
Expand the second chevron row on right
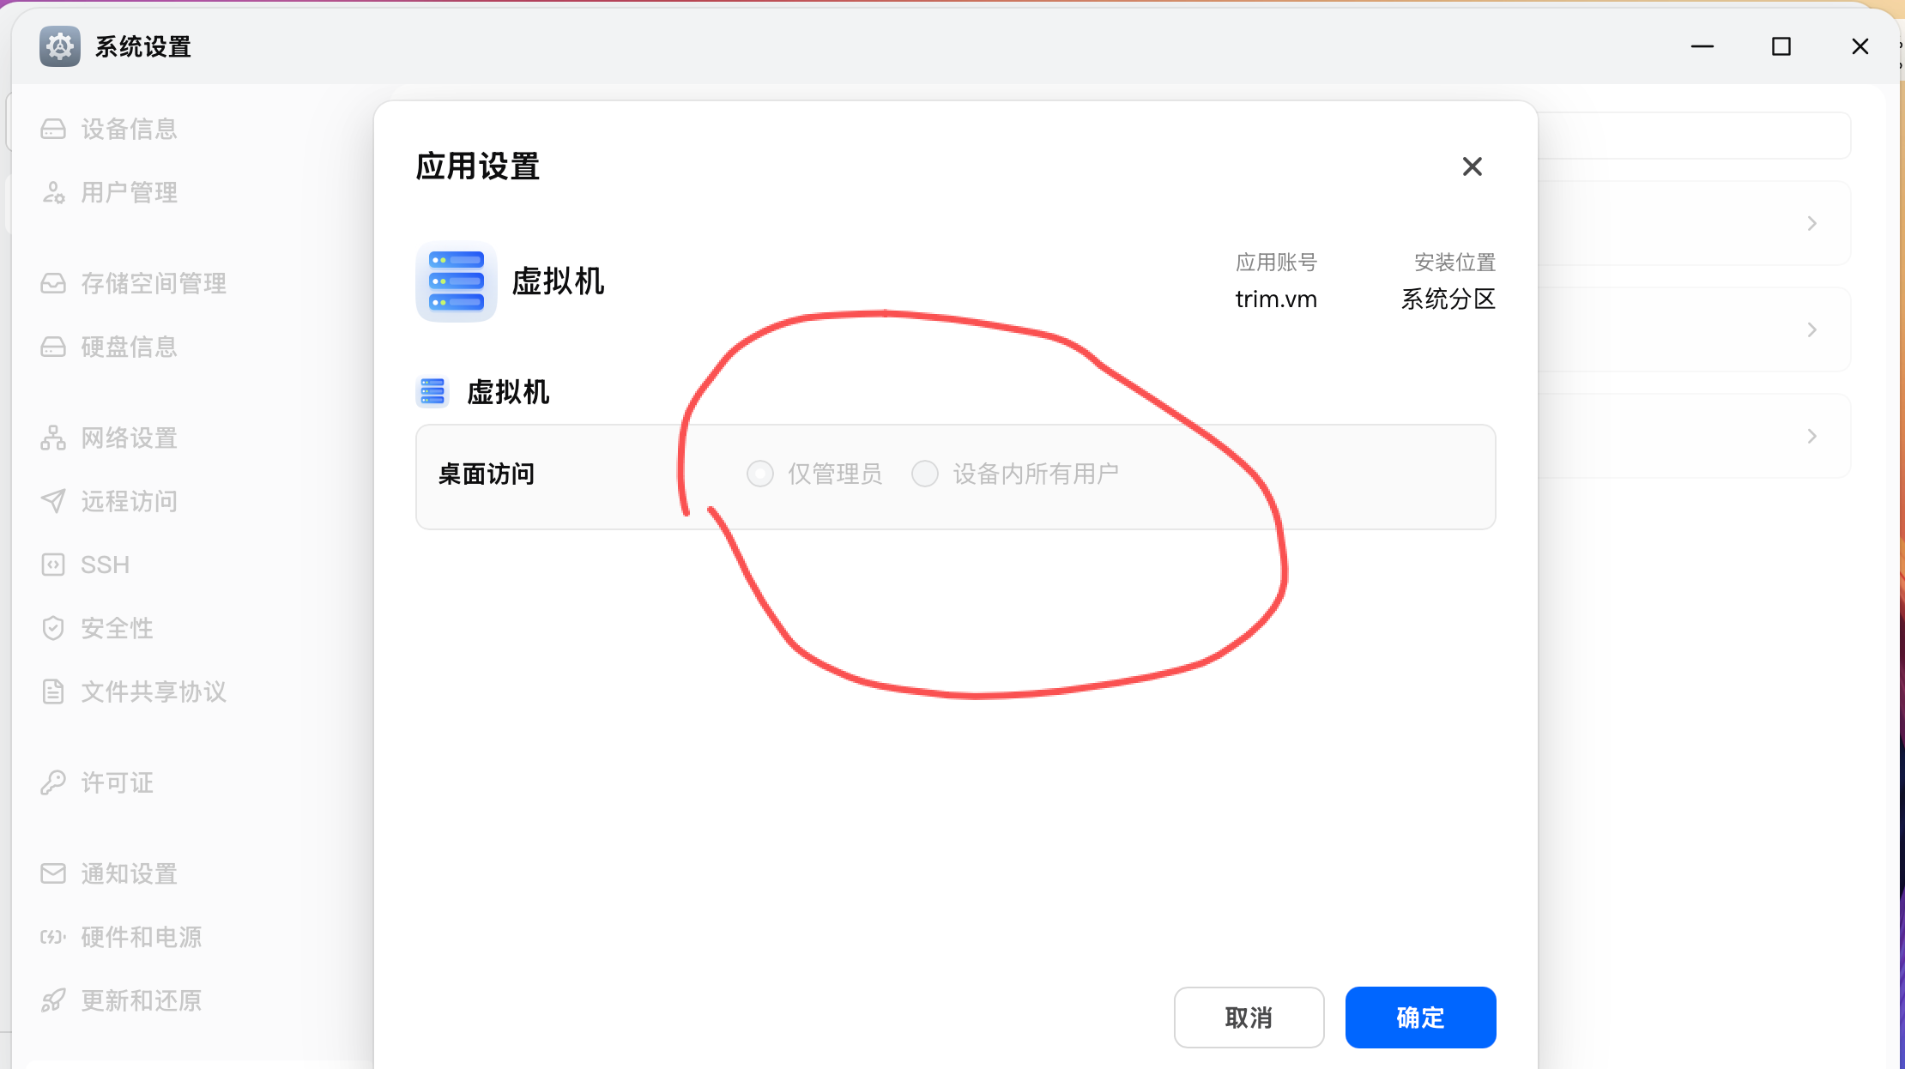pyautogui.click(x=1811, y=330)
